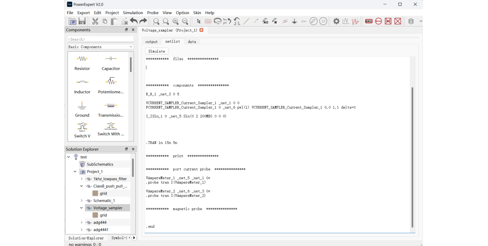Collapse the Project_1 tree node
Screen dimensions: 488x246
[75, 172]
